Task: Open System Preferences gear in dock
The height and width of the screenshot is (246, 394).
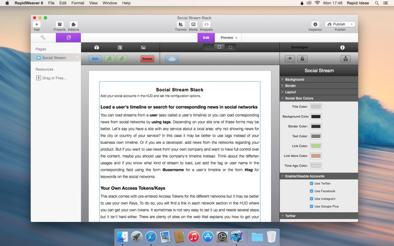Action: coord(222,236)
